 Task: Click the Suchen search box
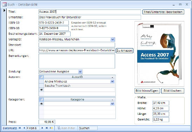88,128
